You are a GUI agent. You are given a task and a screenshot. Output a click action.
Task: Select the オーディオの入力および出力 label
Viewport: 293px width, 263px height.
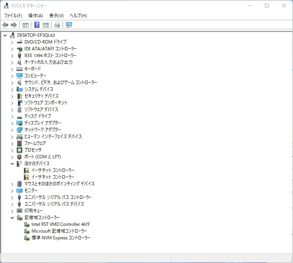tap(48, 62)
